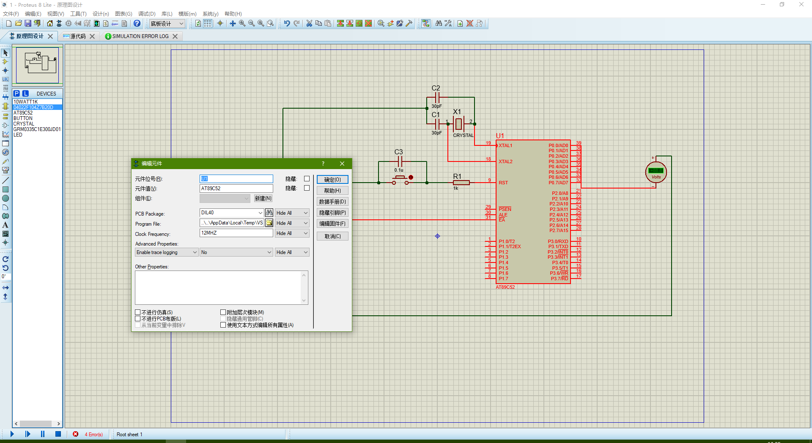Click the Cut scissors icon
812x443 pixels.
point(309,23)
